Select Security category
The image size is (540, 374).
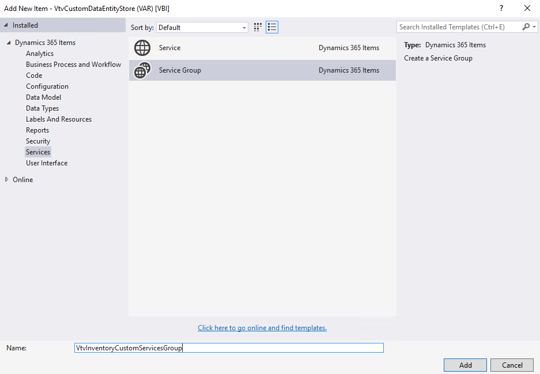(x=38, y=141)
